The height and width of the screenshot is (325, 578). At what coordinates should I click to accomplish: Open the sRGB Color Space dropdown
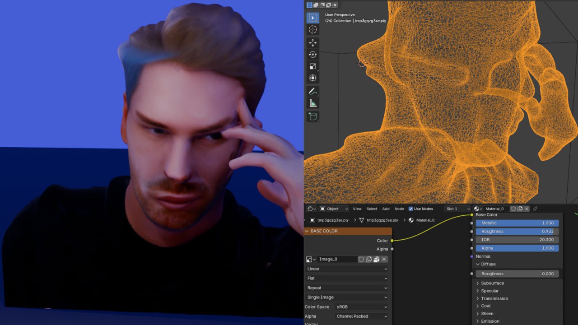click(x=361, y=307)
